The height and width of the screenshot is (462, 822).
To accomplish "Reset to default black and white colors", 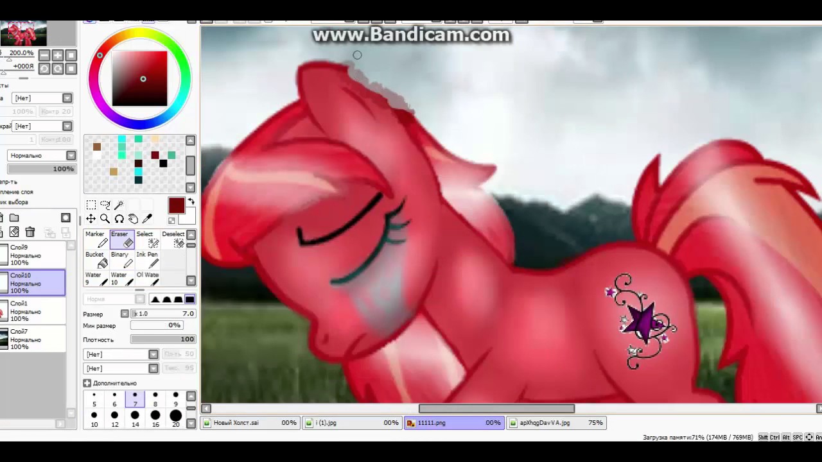I will pyautogui.click(x=171, y=221).
